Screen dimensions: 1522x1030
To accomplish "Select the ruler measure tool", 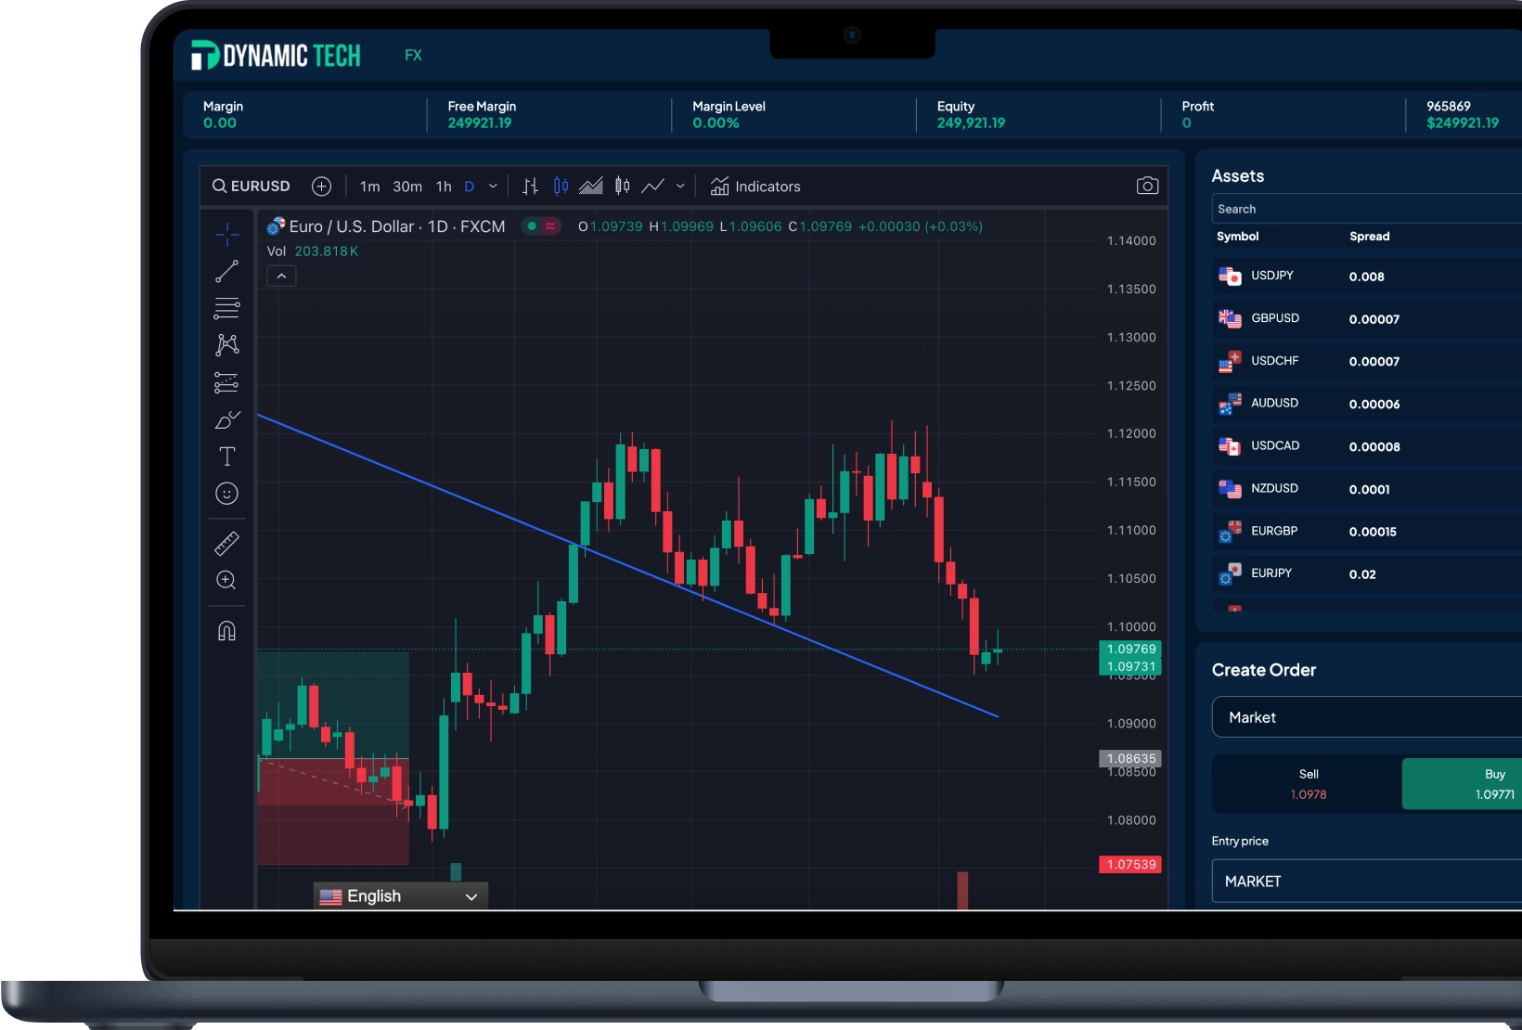I will click(226, 543).
